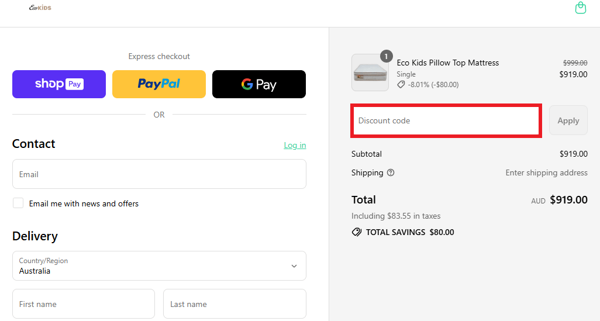Viewport: 600px width, 321px height.
Task: Click the Total Savings tag icon
Action: point(357,232)
